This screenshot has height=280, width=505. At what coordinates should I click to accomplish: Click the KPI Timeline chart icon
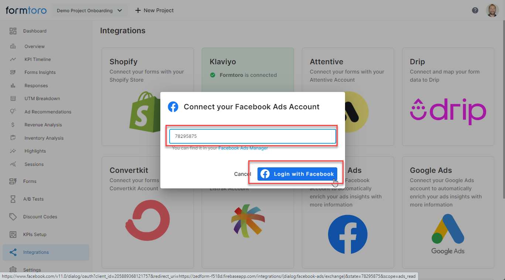(x=13, y=59)
